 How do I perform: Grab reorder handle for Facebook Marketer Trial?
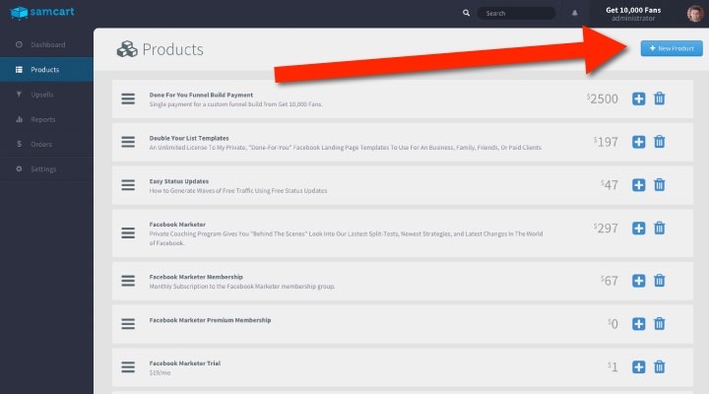tap(128, 366)
